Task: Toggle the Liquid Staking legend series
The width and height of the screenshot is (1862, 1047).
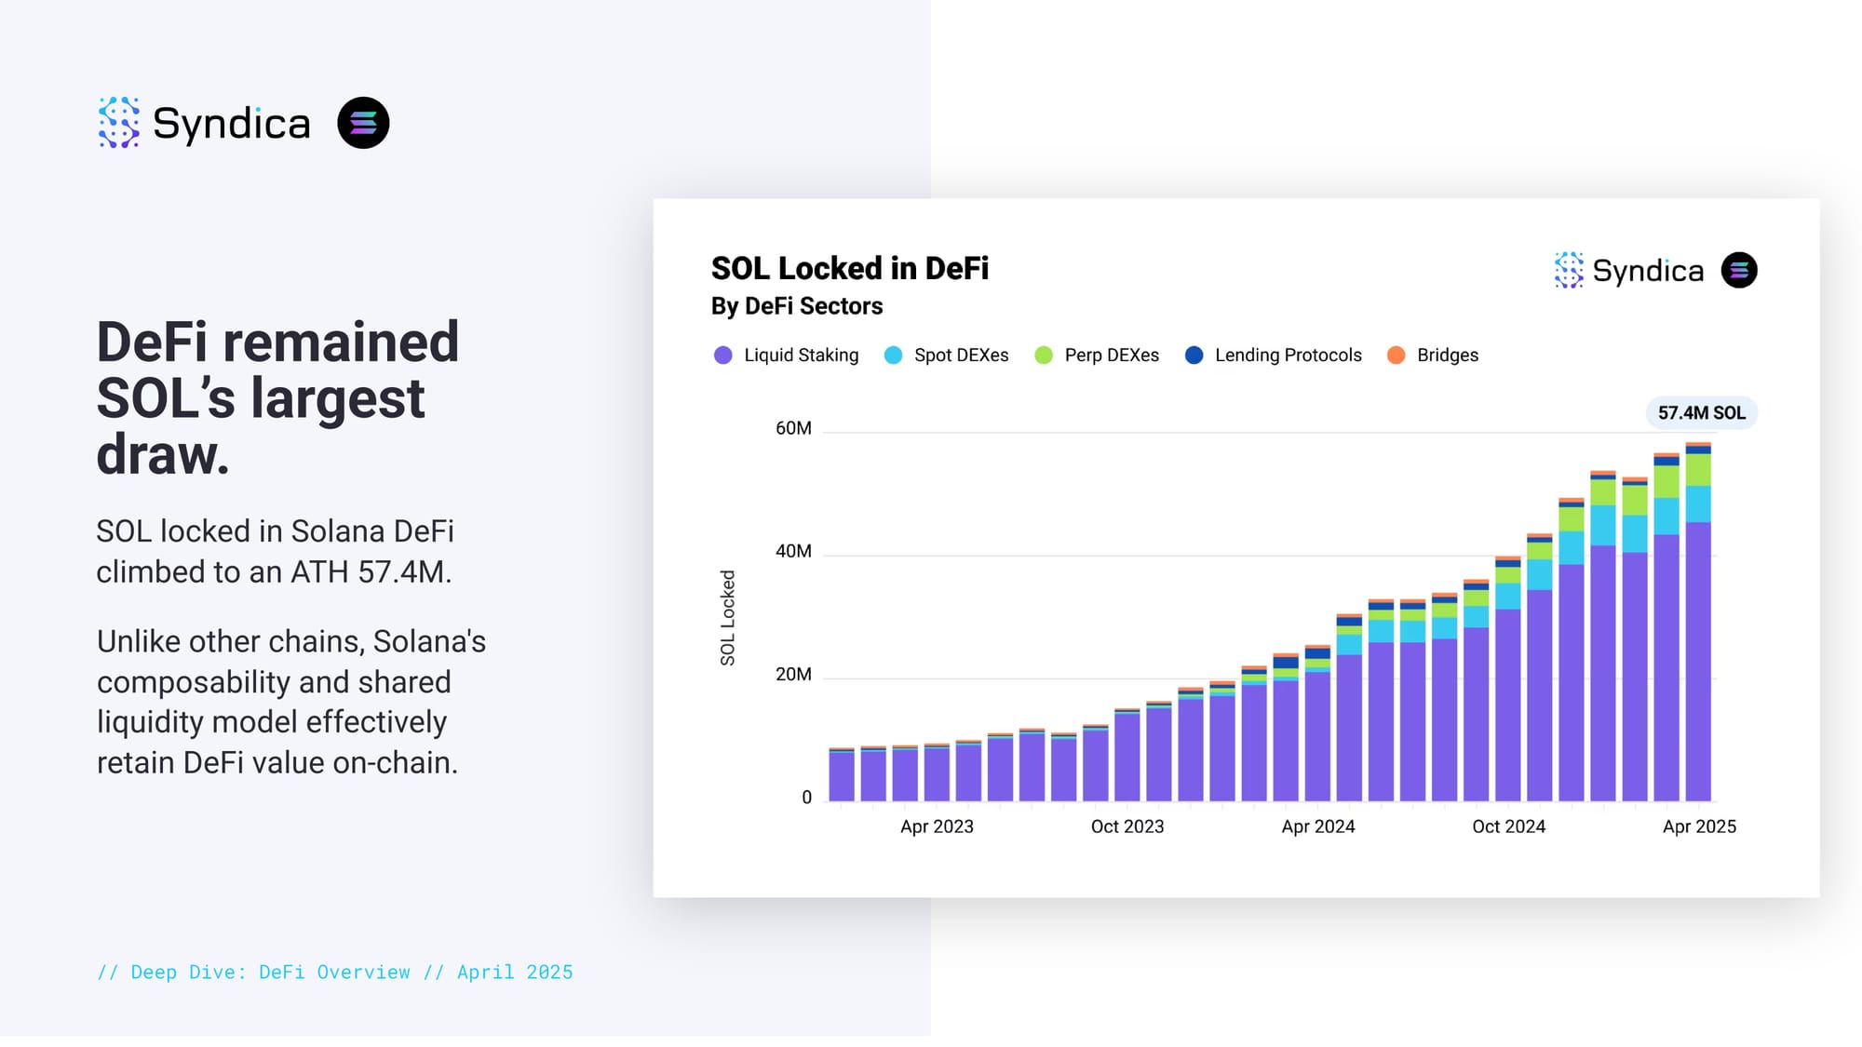Action: click(x=801, y=356)
